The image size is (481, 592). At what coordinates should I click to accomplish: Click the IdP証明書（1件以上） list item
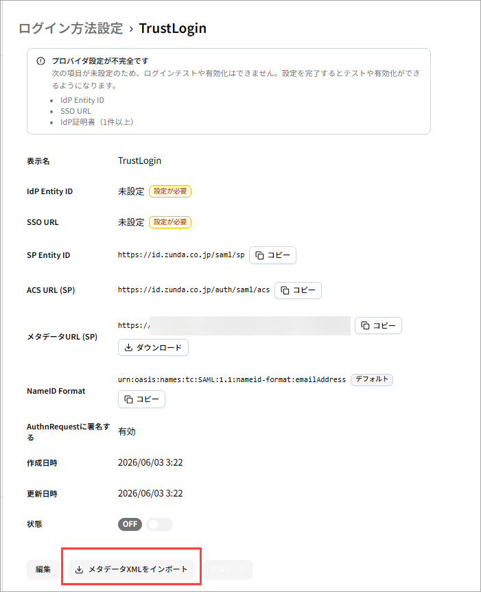coord(97,122)
